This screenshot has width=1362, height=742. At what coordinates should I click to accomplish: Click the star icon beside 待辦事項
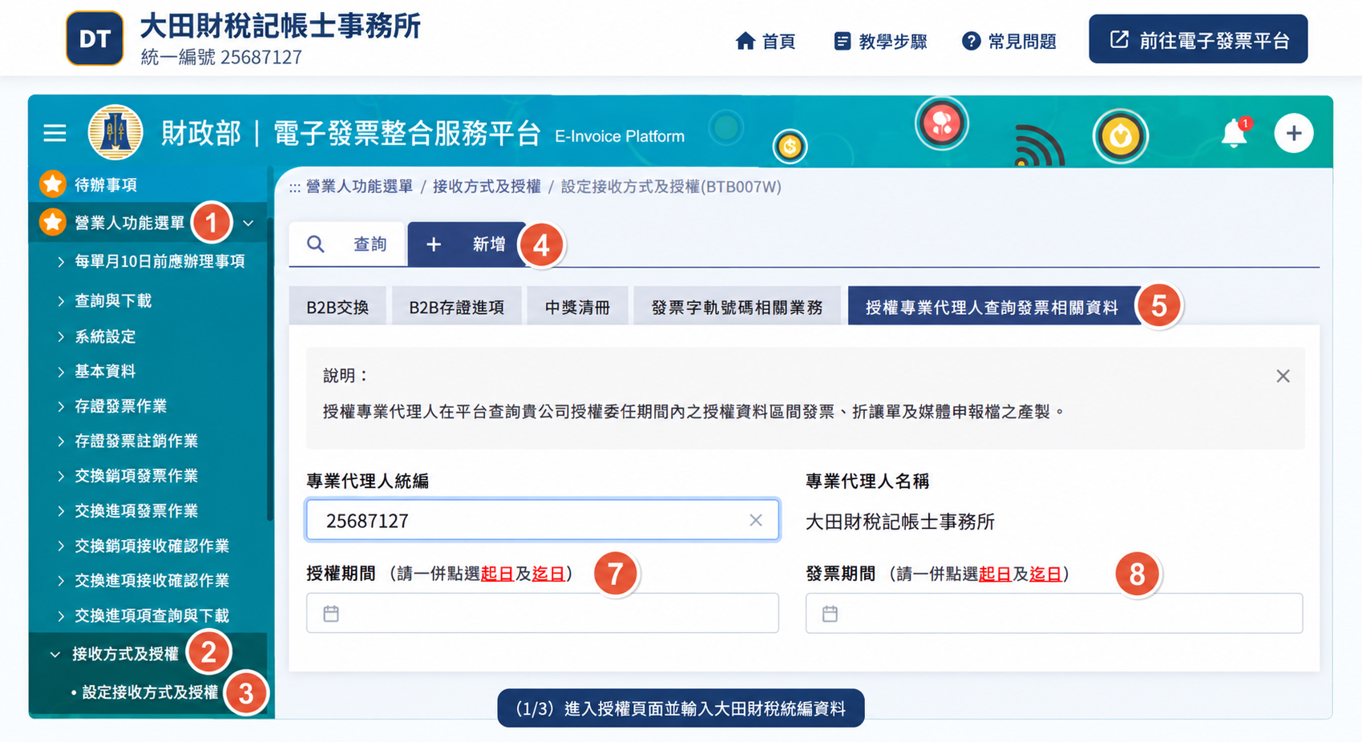[53, 184]
